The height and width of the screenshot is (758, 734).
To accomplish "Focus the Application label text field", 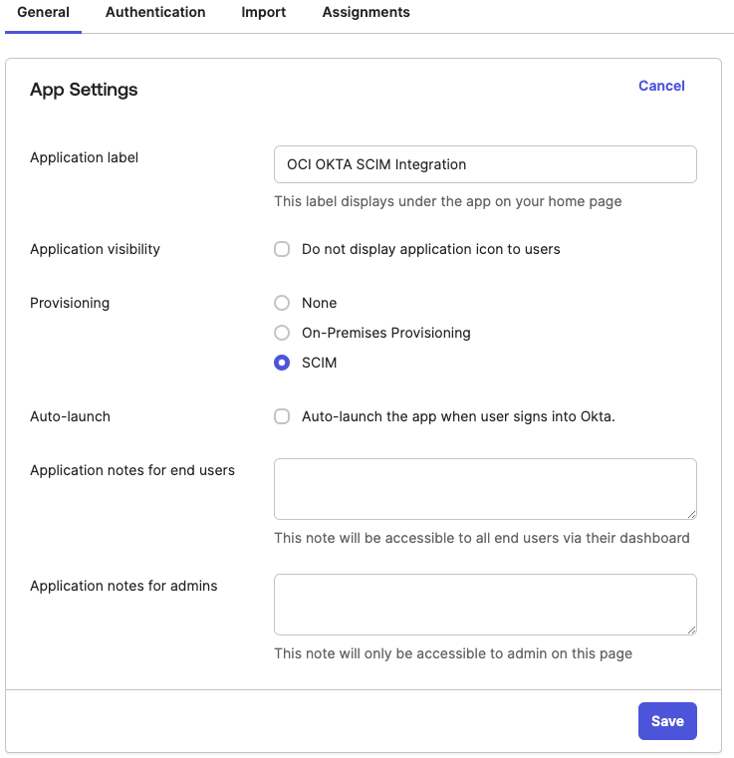I will [485, 164].
